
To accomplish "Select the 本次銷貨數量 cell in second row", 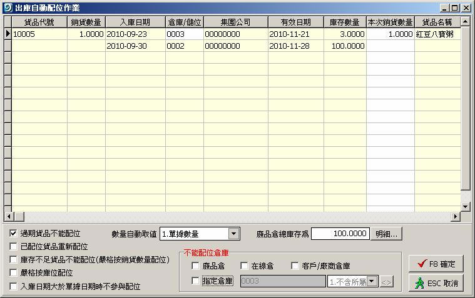I will (x=390, y=46).
